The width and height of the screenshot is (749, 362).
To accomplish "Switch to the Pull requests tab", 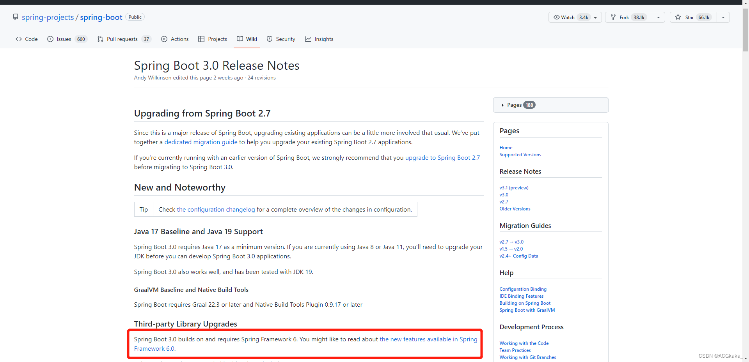I will 122,39.
